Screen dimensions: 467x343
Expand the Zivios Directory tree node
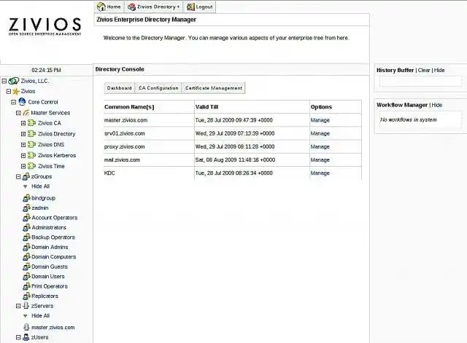[x=23, y=134]
